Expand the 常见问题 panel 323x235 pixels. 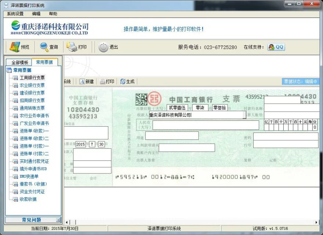58,220
